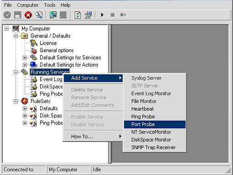Open the File menu
The width and height of the screenshot is (233, 175).
(x=8, y=5)
